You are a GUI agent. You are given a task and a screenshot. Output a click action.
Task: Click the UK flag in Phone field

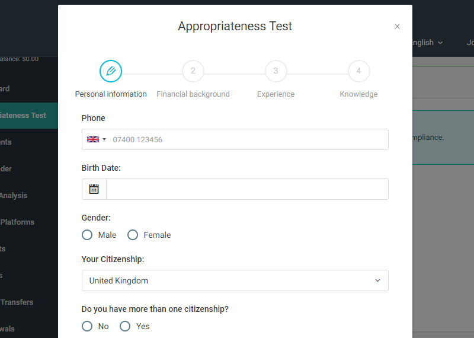point(93,139)
